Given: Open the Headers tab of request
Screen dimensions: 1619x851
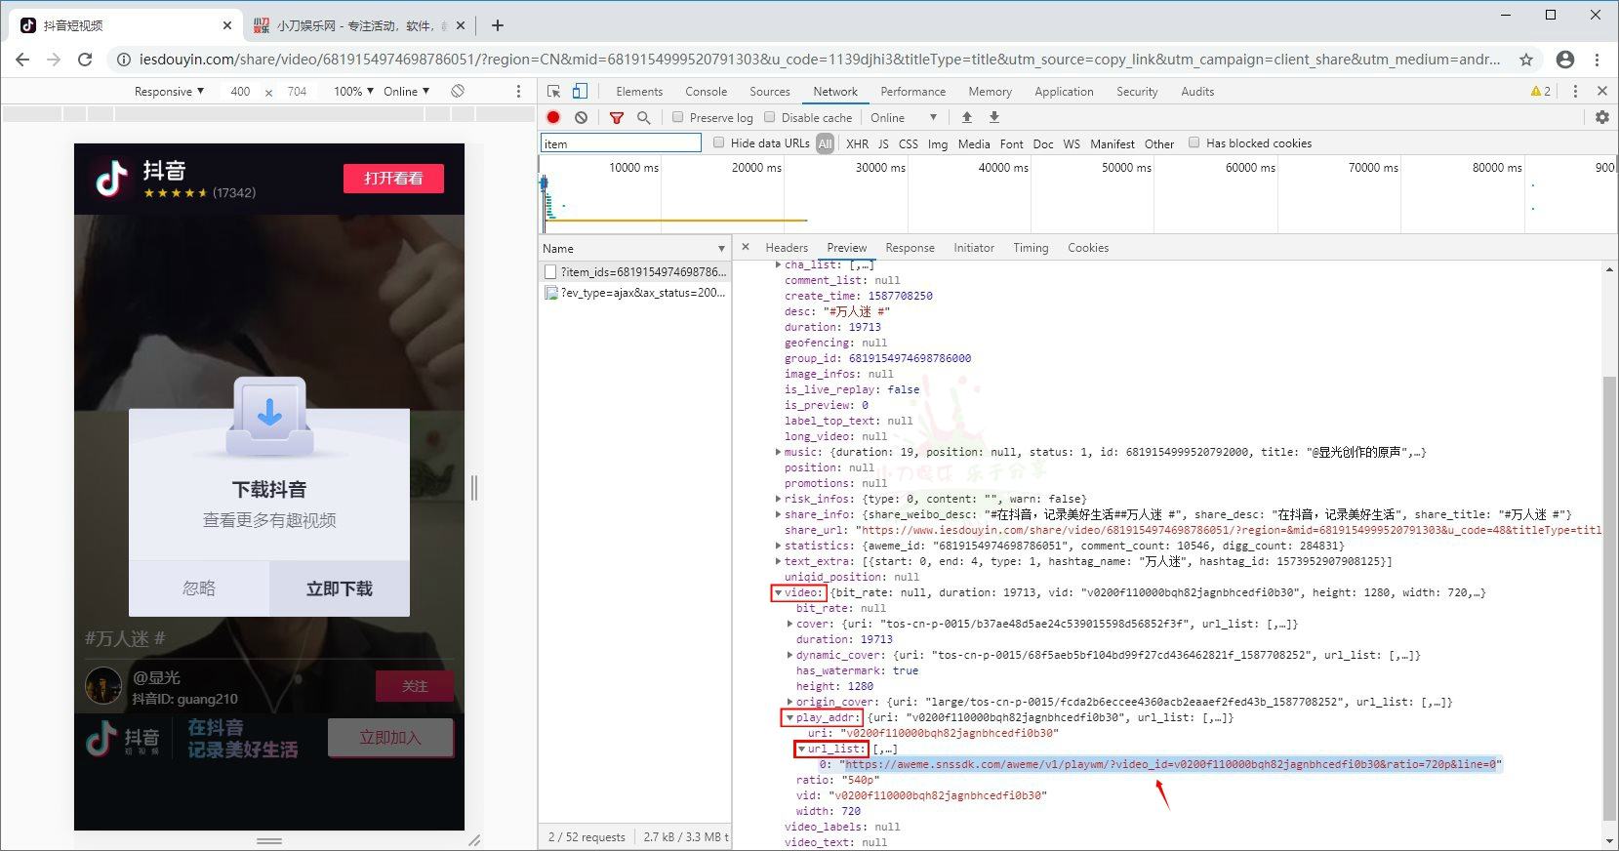Looking at the screenshot, I should pyautogui.click(x=786, y=248).
